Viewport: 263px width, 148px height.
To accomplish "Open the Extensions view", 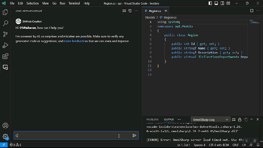I will [5, 56].
